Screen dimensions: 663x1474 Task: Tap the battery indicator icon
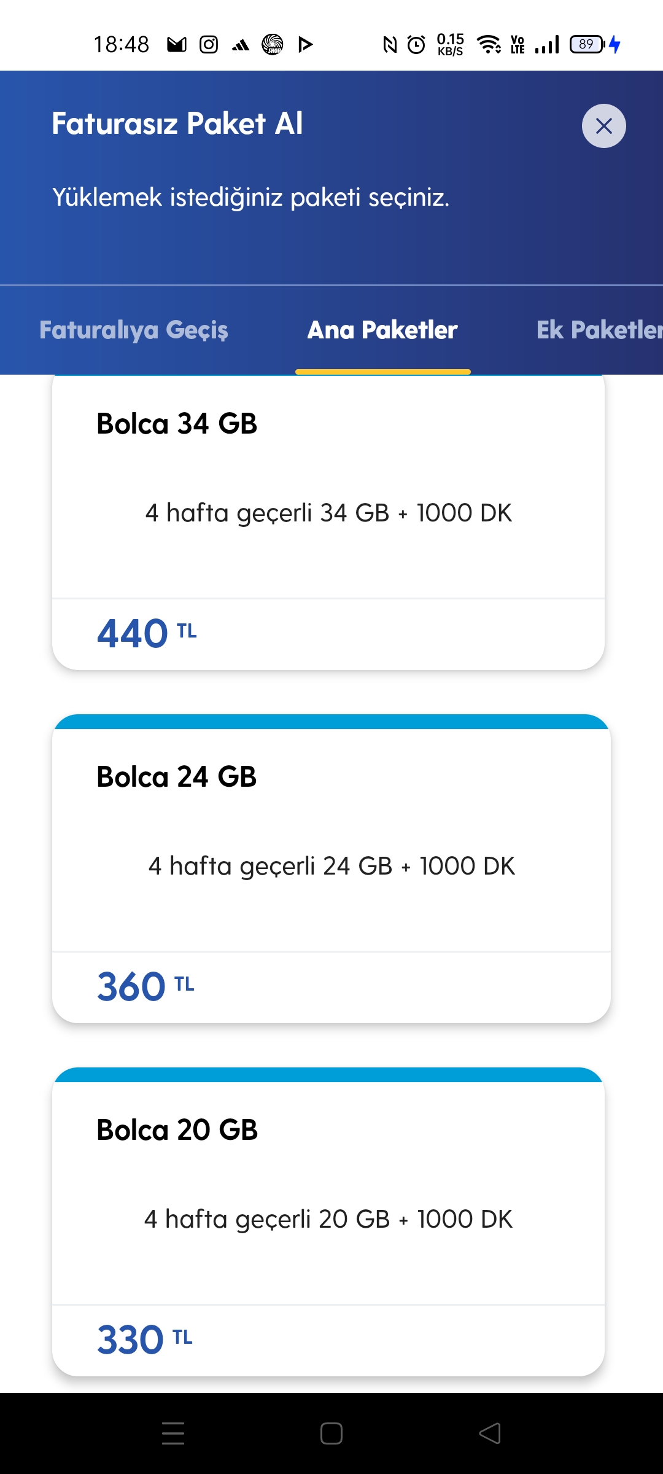[x=587, y=44]
